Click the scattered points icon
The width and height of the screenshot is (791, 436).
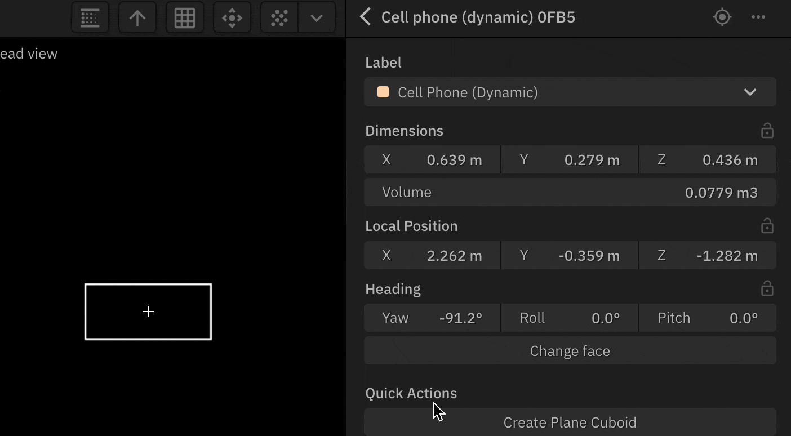[279, 17]
